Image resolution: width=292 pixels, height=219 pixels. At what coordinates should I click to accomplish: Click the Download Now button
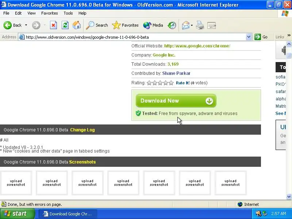pyautogui.click(x=176, y=101)
